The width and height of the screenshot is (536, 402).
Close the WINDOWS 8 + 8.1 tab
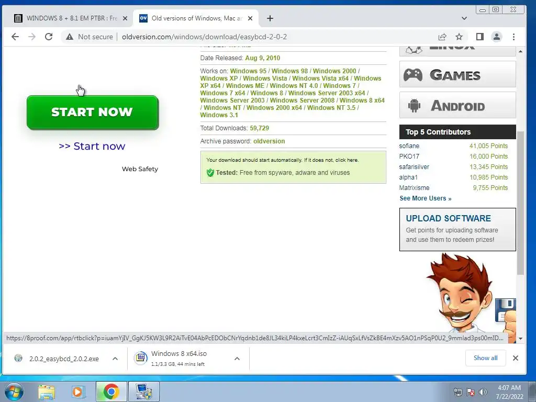pos(125,18)
